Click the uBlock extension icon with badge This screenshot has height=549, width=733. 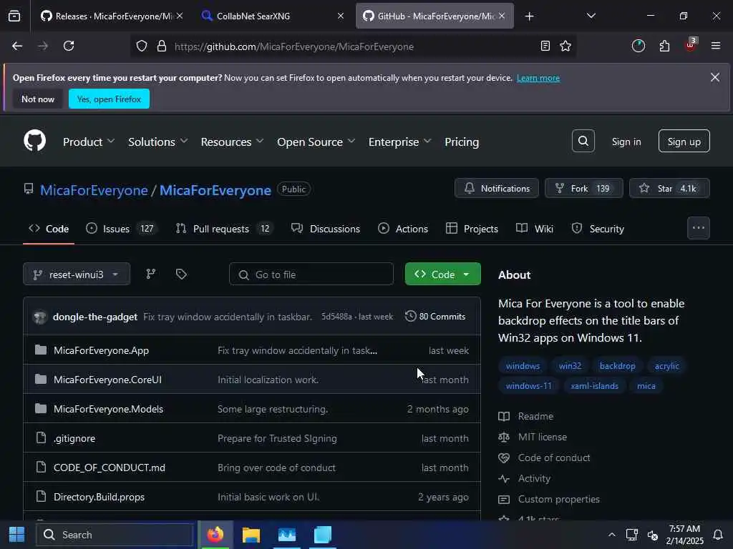[691, 45]
